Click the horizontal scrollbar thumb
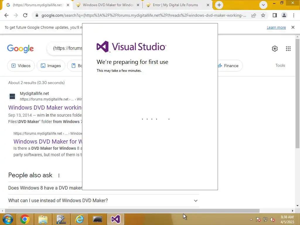This screenshot has height=225, width=300. click(x=132, y=211)
